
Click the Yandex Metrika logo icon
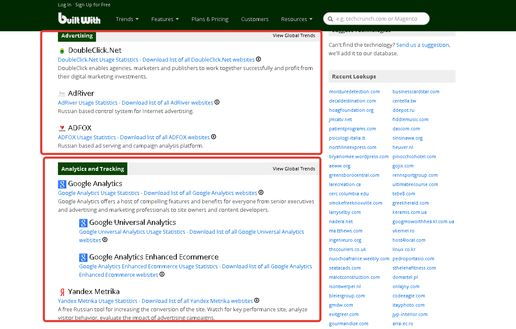(x=62, y=292)
